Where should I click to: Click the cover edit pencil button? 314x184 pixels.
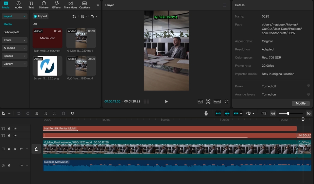pyautogui.click(x=36, y=149)
